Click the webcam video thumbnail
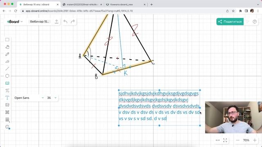The width and height of the screenshot is (262, 147). (233, 117)
